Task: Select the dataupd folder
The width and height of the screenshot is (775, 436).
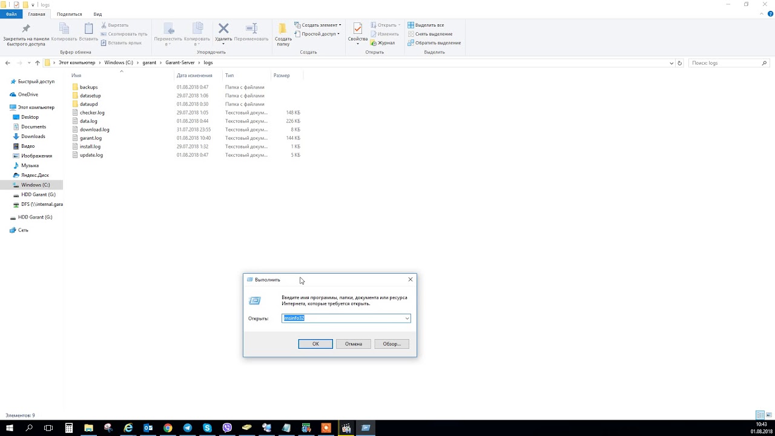Action: [88, 104]
